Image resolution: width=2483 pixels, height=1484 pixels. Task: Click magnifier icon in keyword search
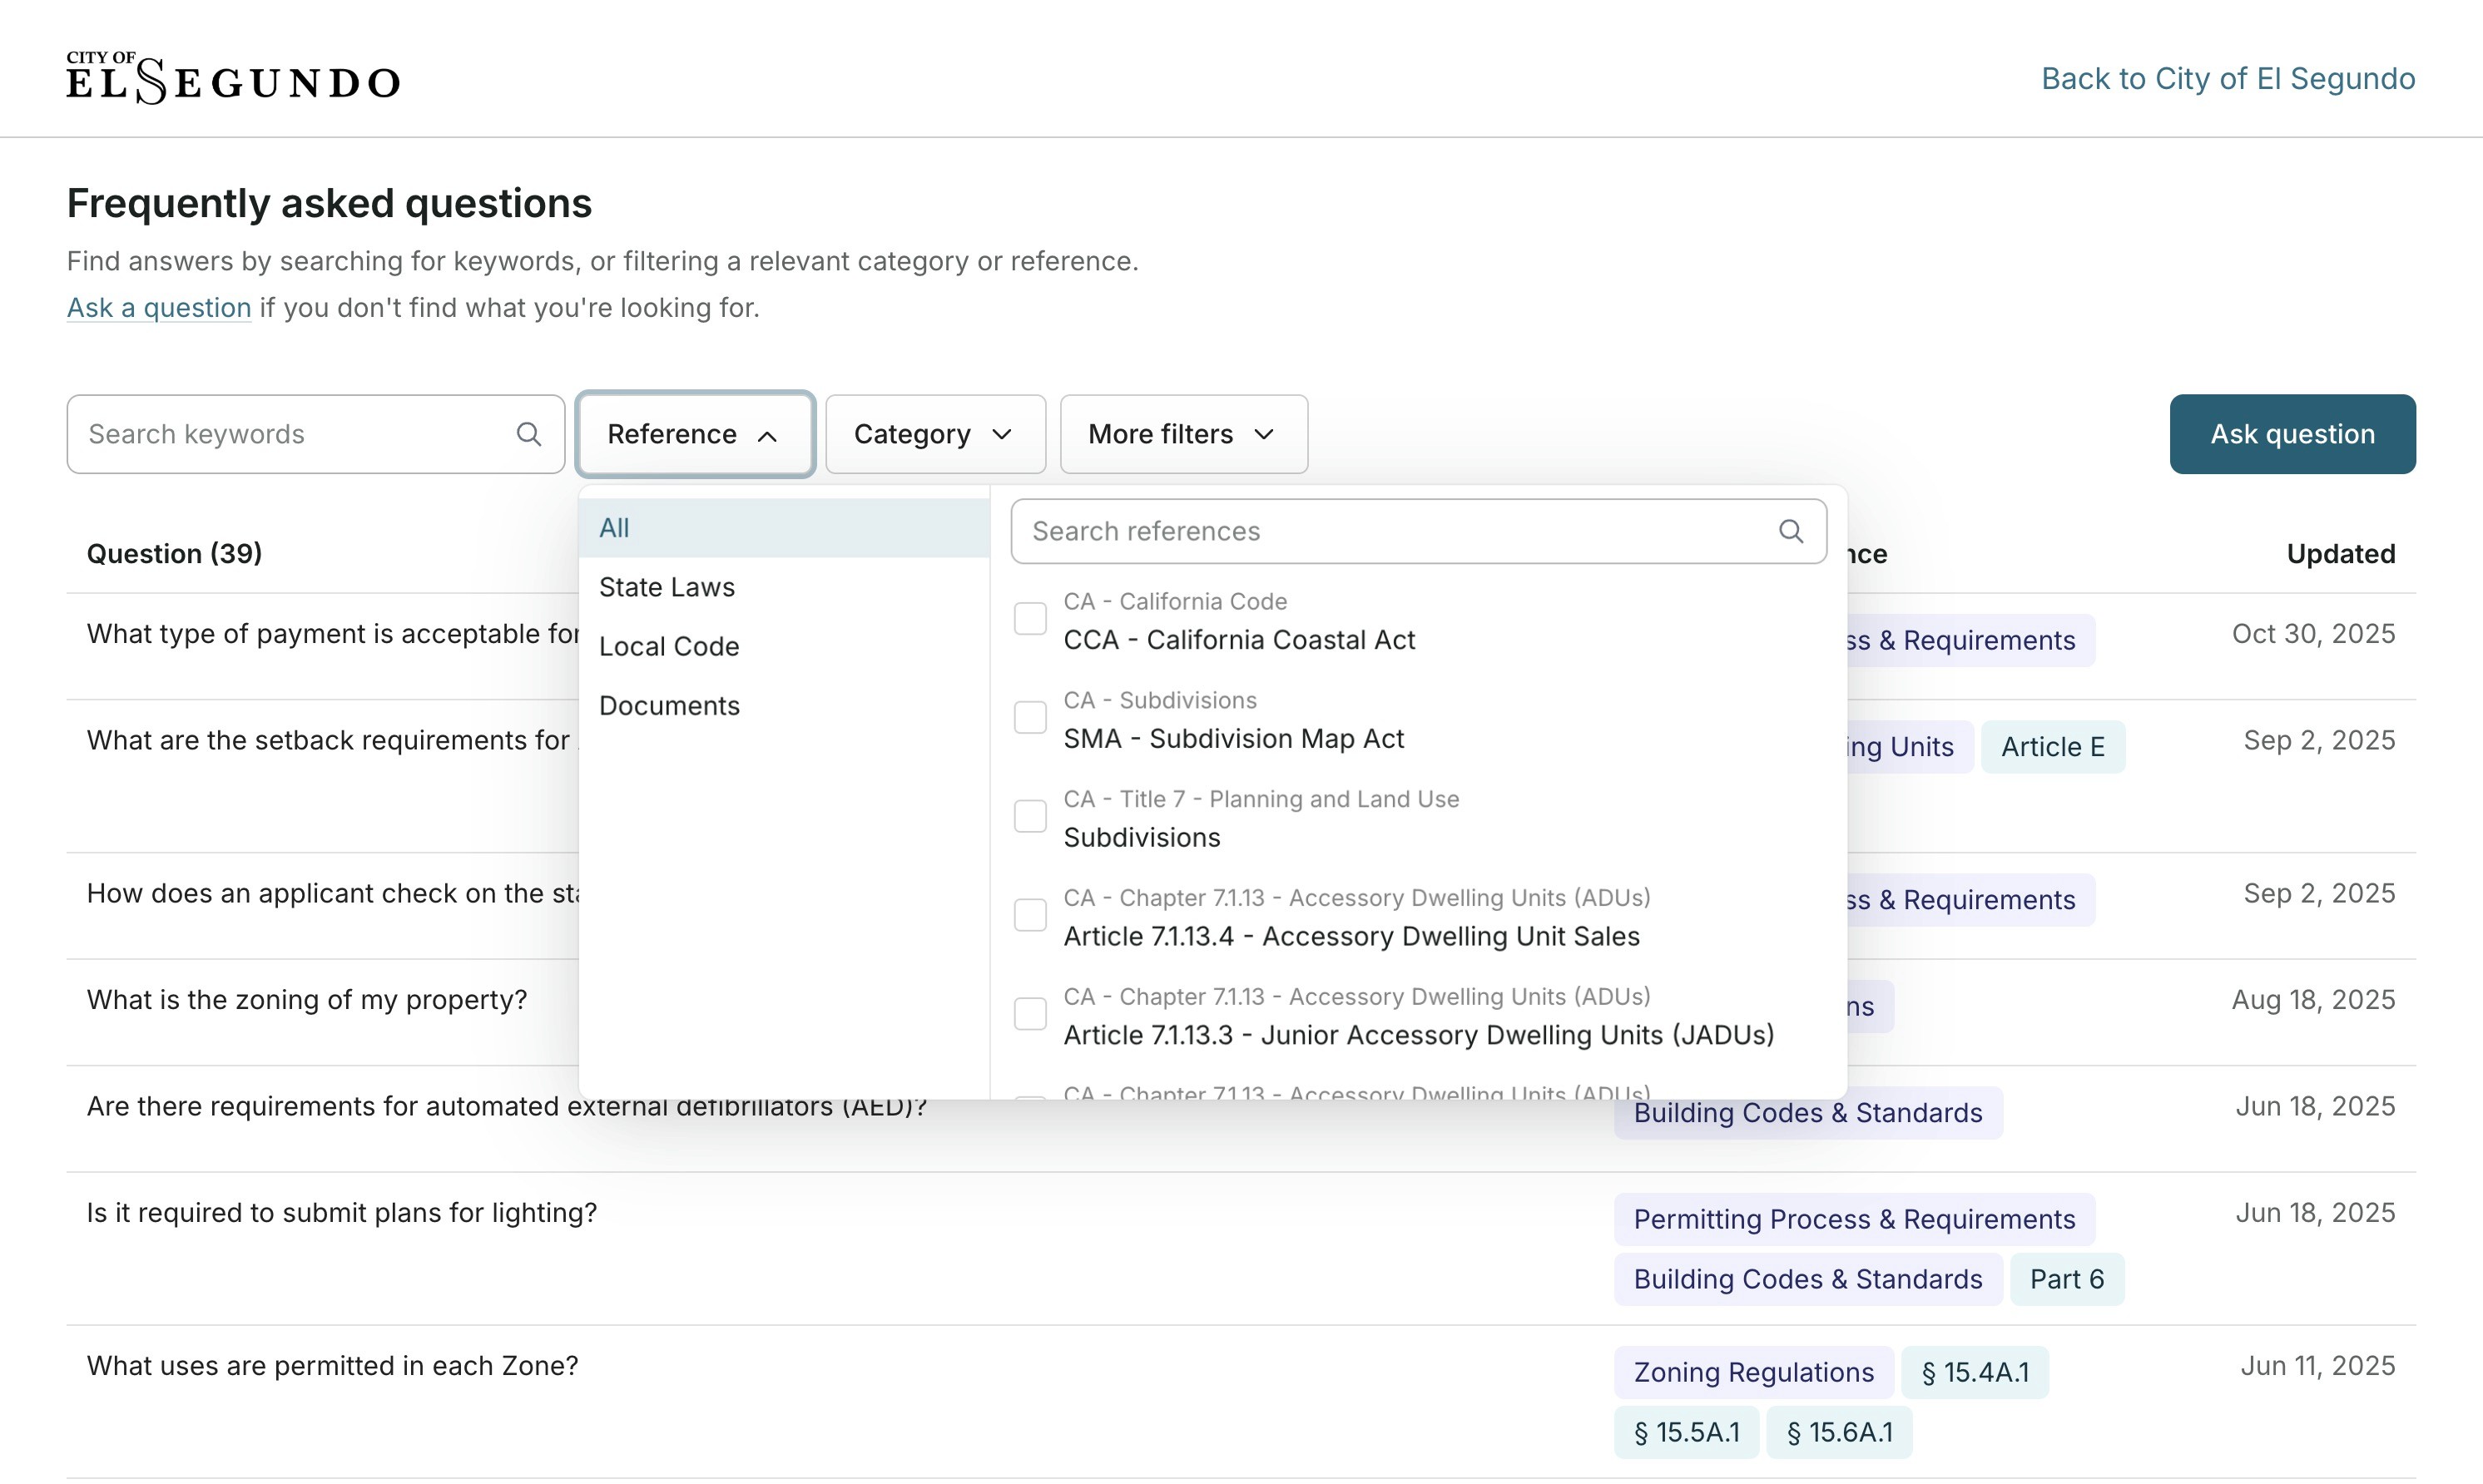tap(528, 434)
